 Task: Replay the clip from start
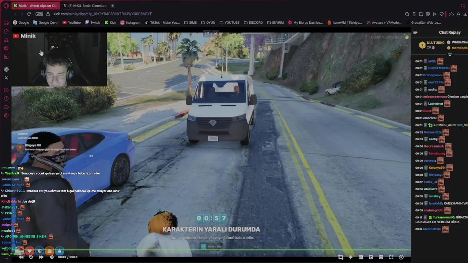pos(31,257)
